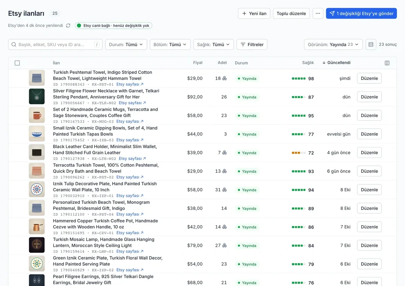Open the three-dot more actions menu
The height and width of the screenshot is (286, 405).
pos(318,13)
